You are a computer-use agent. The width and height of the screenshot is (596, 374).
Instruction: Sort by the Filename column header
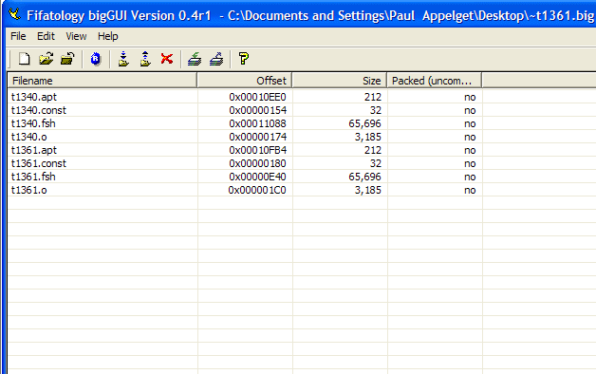coord(102,81)
